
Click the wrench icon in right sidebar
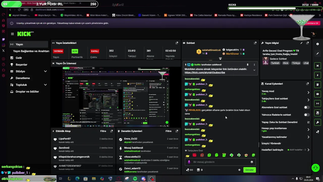click(x=317, y=122)
